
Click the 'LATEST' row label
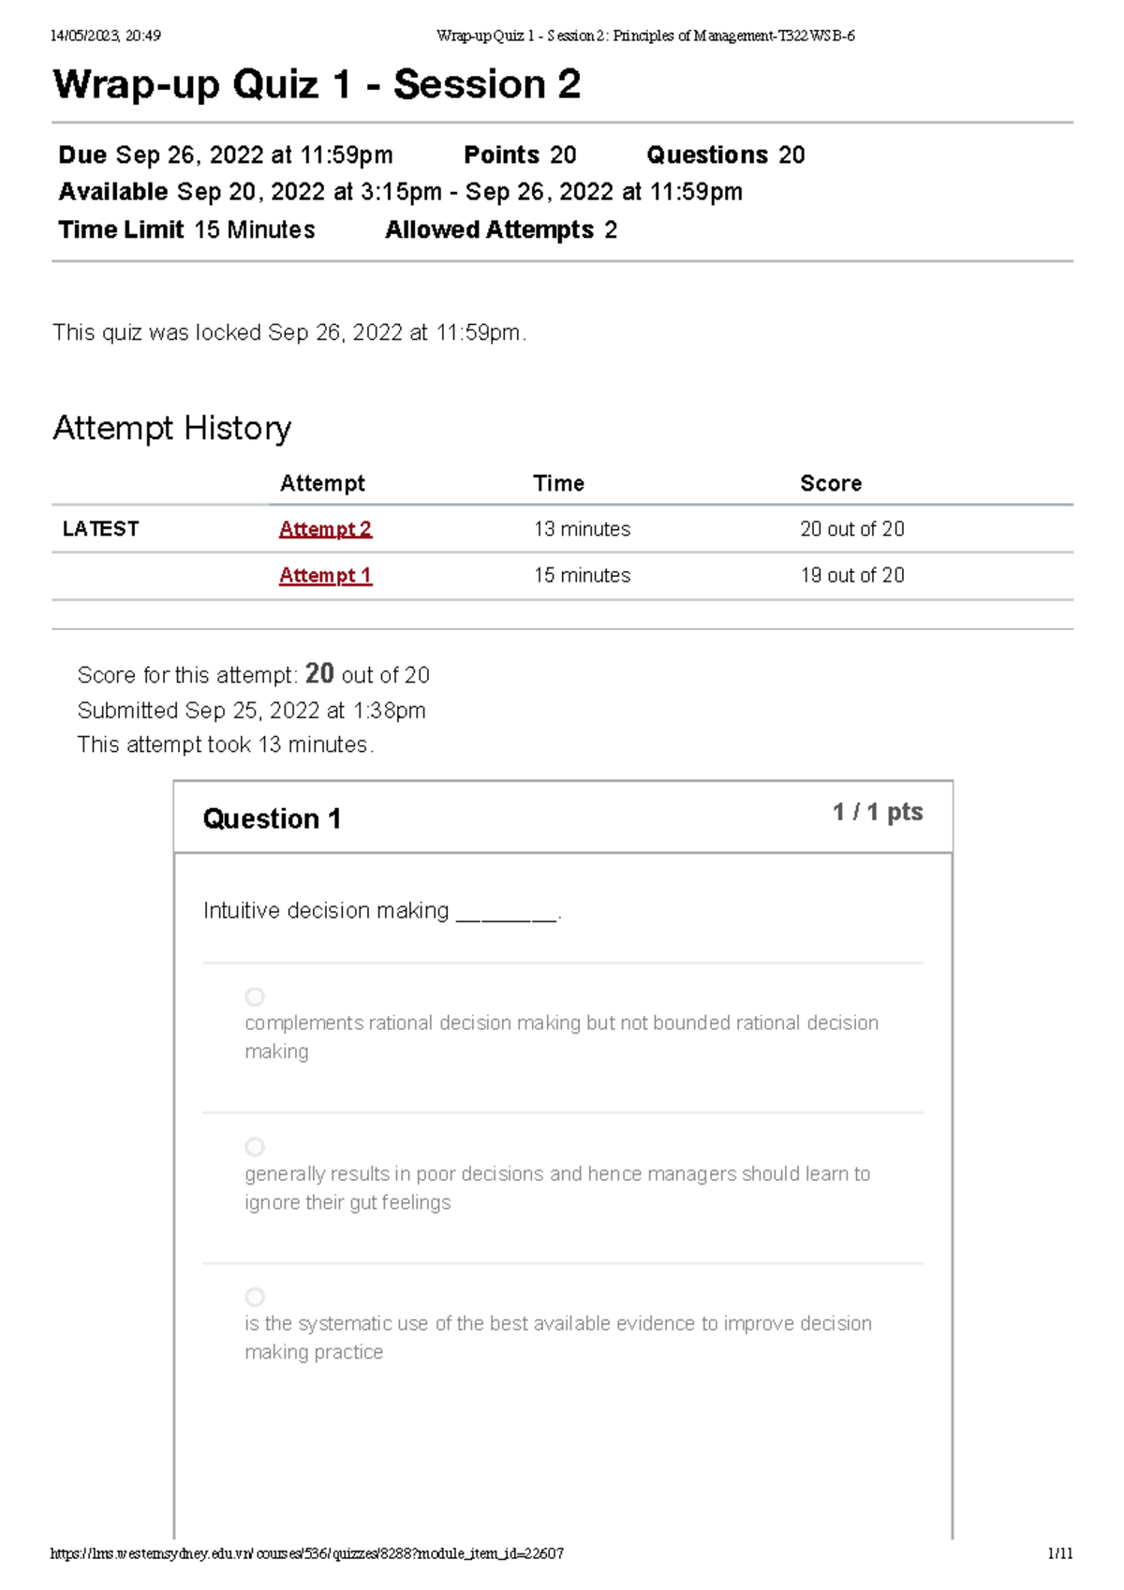click(x=100, y=529)
